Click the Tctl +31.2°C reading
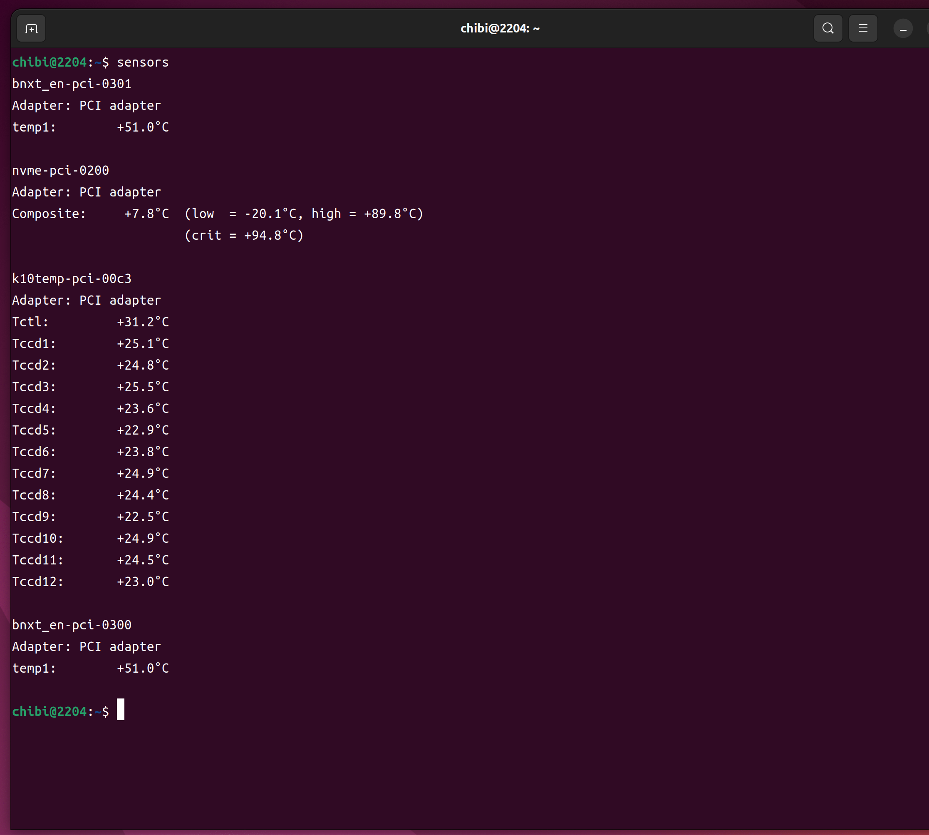The width and height of the screenshot is (929, 835). pyautogui.click(x=143, y=322)
